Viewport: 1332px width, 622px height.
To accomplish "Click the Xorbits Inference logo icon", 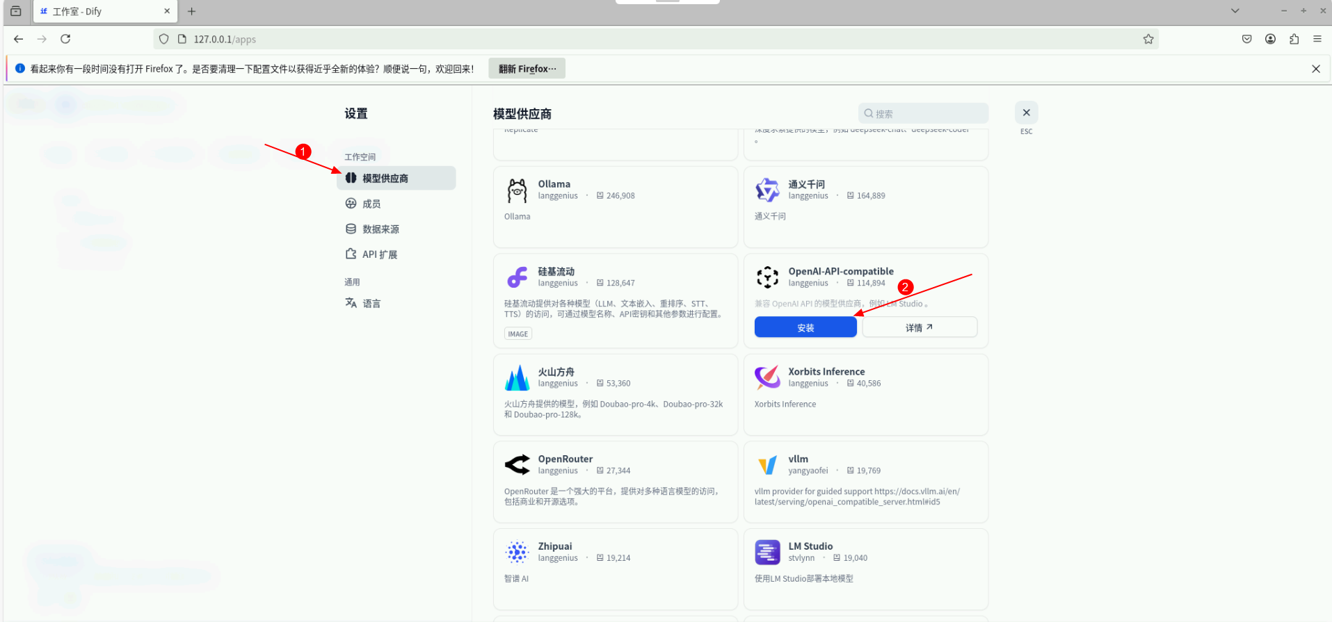I will point(767,378).
